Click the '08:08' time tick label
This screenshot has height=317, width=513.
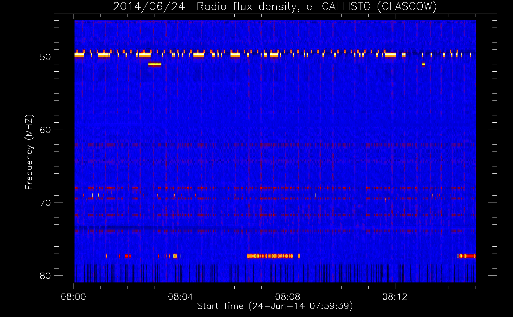coord(288,297)
